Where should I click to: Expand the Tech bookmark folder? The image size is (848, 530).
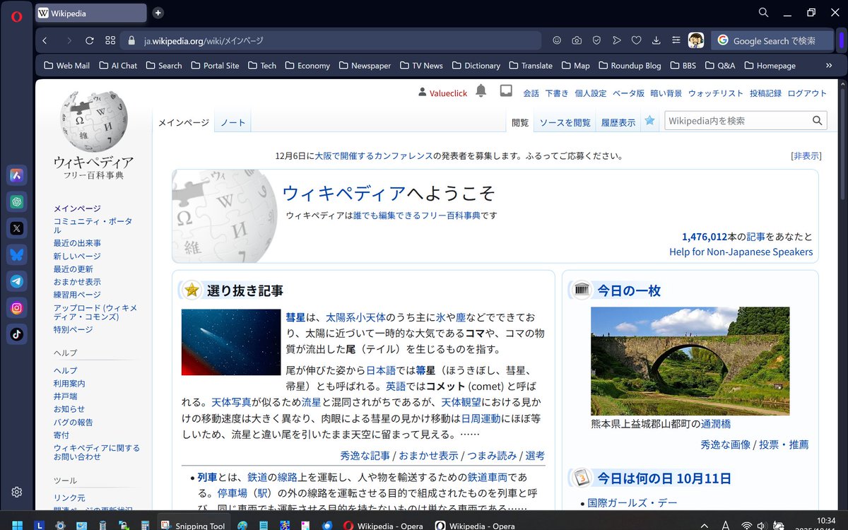point(262,66)
